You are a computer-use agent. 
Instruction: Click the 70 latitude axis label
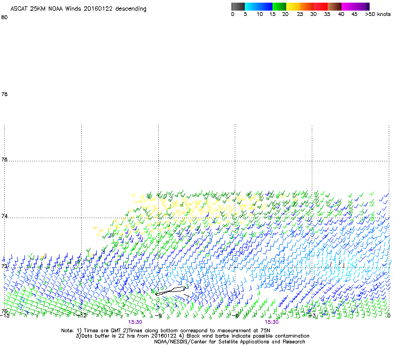point(4,311)
